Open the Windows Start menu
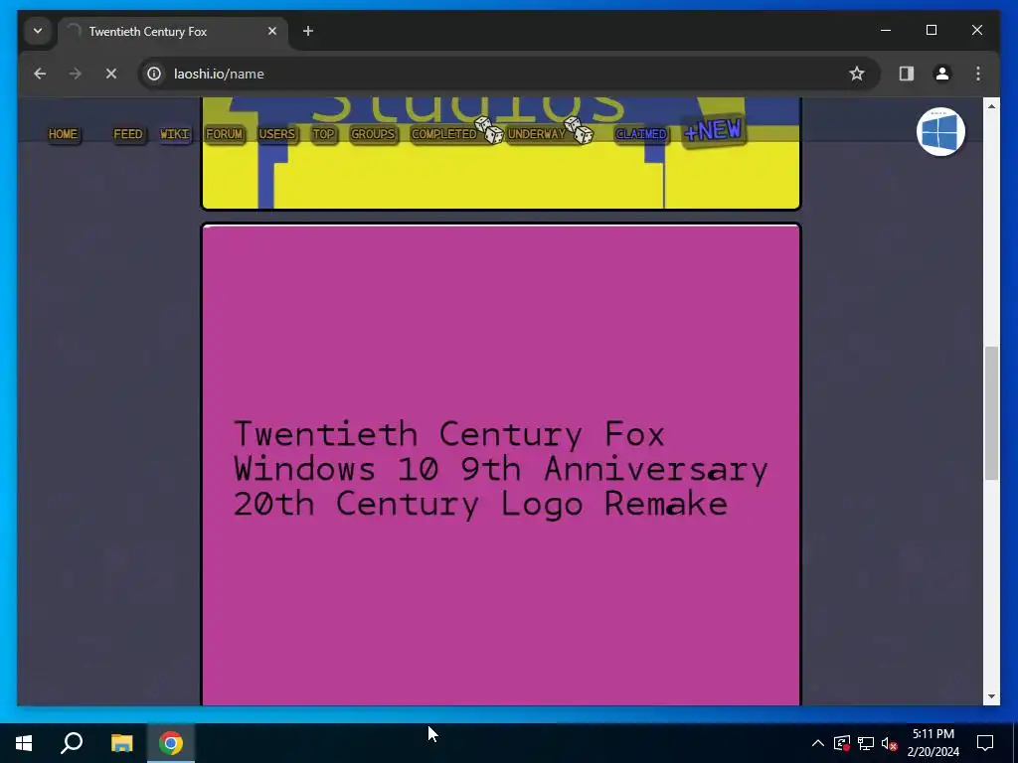This screenshot has width=1018, height=763. pyautogui.click(x=24, y=743)
